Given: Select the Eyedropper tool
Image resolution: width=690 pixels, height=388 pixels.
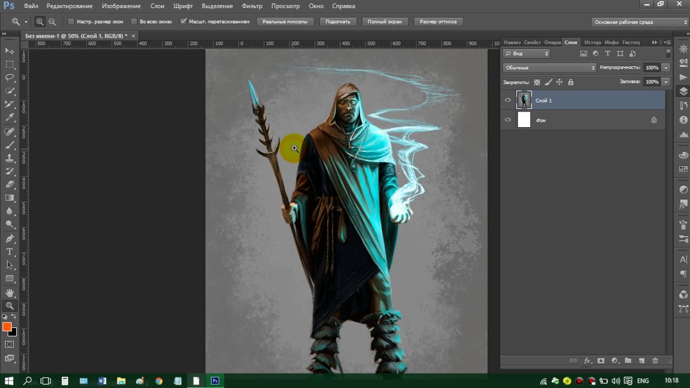Looking at the screenshot, I should coord(10,117).
